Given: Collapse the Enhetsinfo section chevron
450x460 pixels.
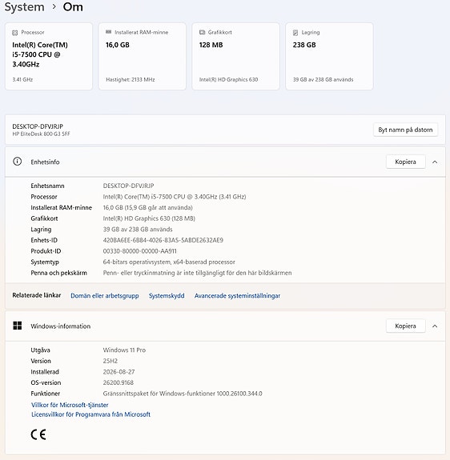Looking at the screenshot, I should pos(435,162).
